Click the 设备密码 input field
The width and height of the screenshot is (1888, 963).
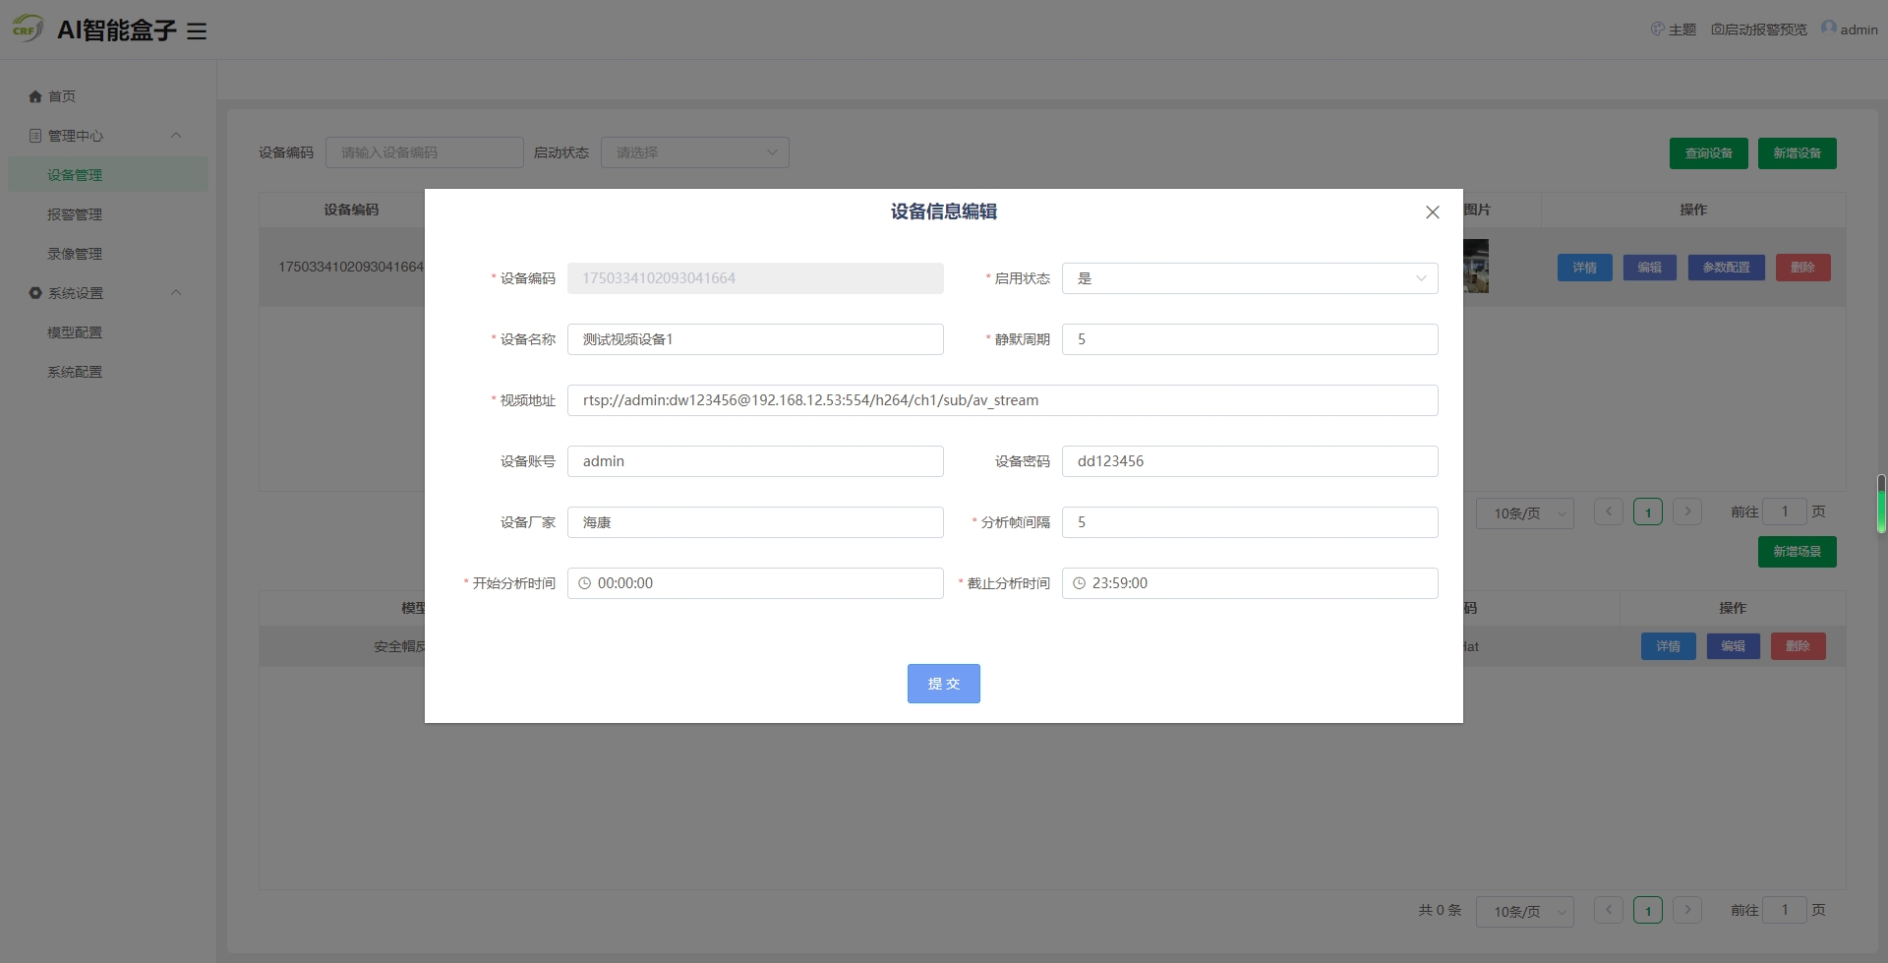(x=1249, y=461)
